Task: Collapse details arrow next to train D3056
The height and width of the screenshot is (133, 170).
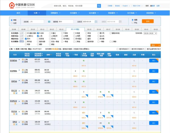Action: (x=19, y=60)
